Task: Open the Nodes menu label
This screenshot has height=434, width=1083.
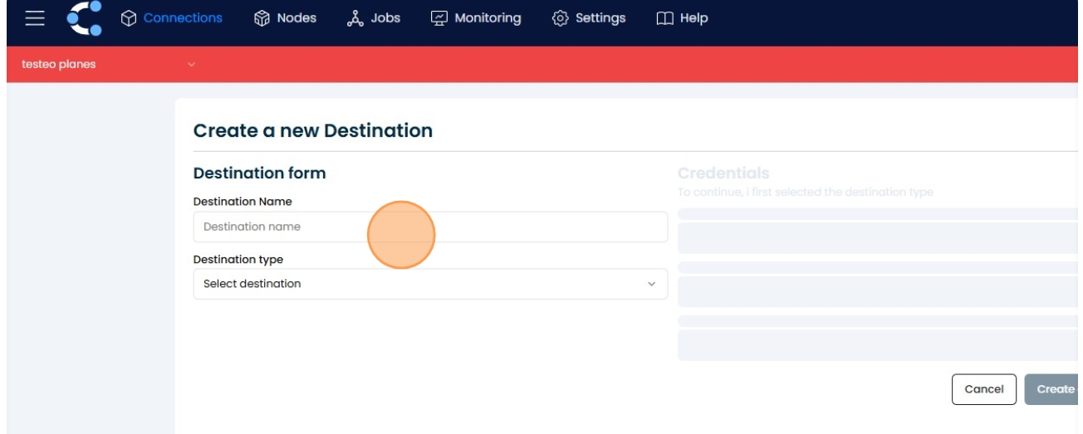Action: click(x=296, y=18)
